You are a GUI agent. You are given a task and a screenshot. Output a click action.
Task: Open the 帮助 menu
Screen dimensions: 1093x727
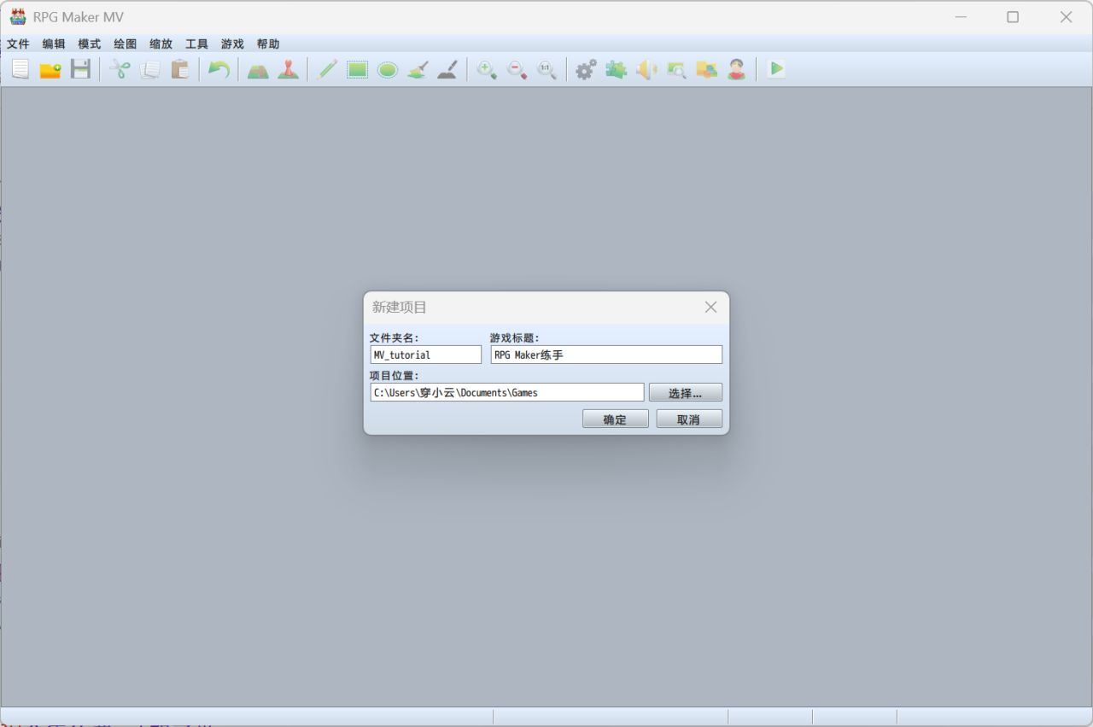(268, 44)
